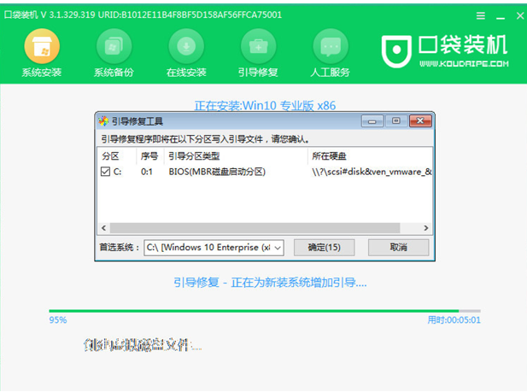Viewport: 527px width, 392px height.
Task: Open the 在线安装 online install icon
Action: pyautogui.click(x=186, y=46)
